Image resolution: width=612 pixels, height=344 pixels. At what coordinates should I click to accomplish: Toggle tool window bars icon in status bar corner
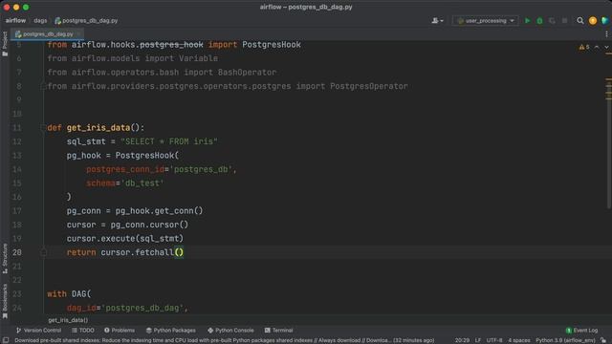point(6,340)
